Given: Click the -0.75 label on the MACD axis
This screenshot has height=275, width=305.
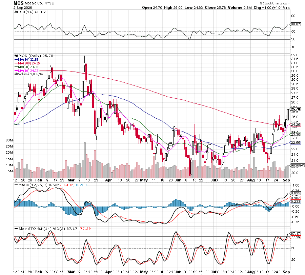Looking at the screenshot, I should click(295, 222).
